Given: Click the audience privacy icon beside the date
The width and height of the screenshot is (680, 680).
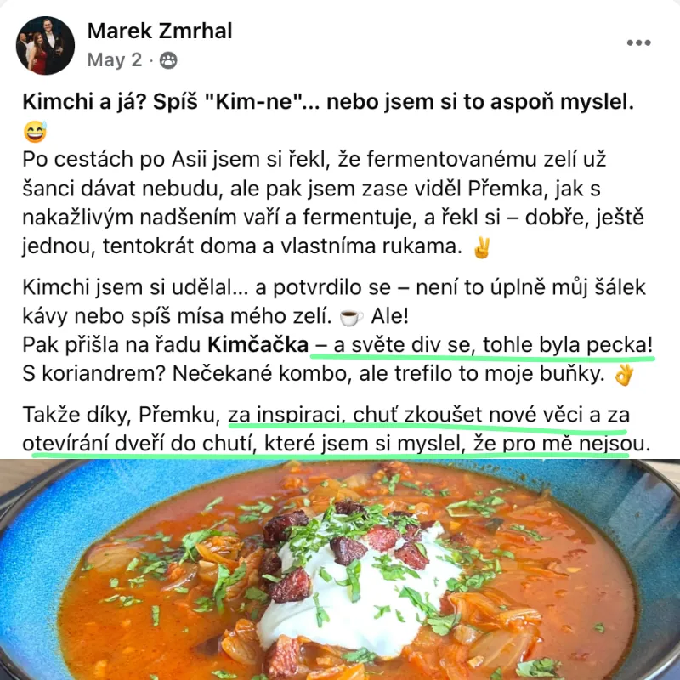Looking at the screenshot, I should (x=168, y=60).
